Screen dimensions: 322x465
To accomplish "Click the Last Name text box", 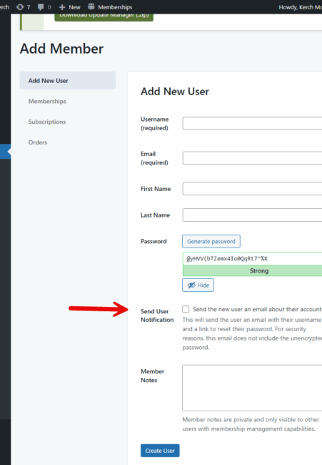I will pyautogui.click(x=252, y=215).
